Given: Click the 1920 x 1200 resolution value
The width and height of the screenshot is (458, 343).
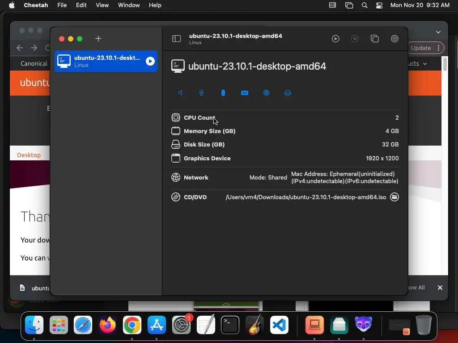Looking at the screenshot, I should (382, 158).
